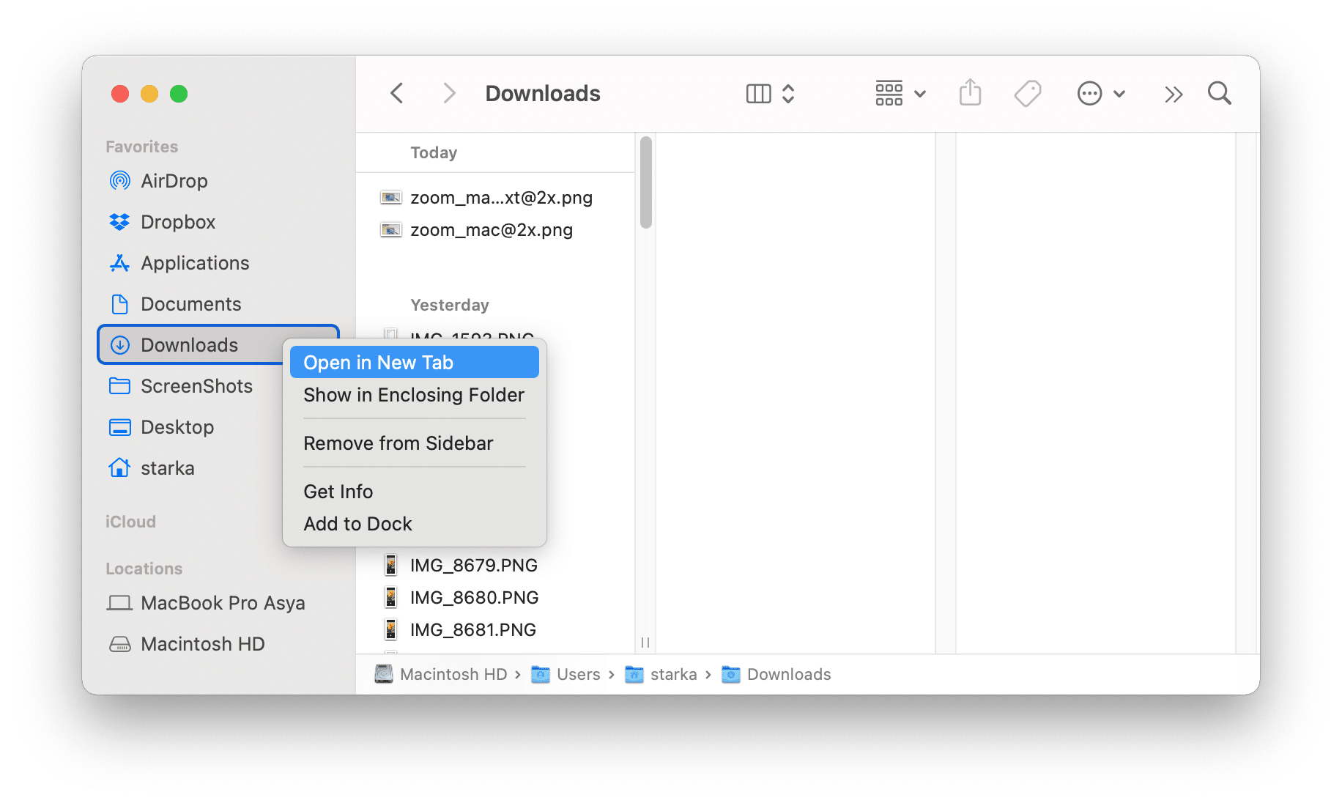Click the yellow minimize window button
Screen dimensions: 1342x803
pos(149,94)
